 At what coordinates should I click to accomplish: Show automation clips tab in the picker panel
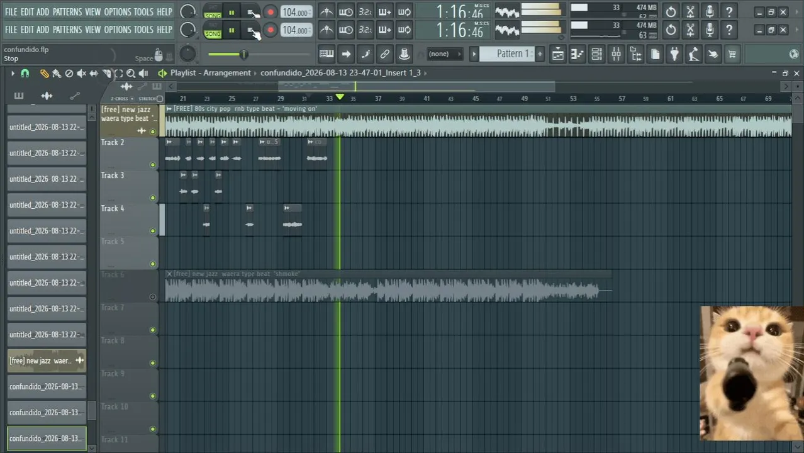pyautogui.click(x=75, y=96)
